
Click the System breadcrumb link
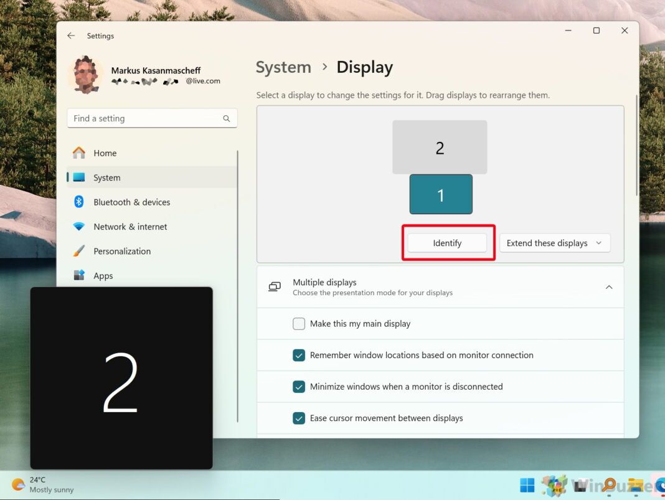[283, 67]
